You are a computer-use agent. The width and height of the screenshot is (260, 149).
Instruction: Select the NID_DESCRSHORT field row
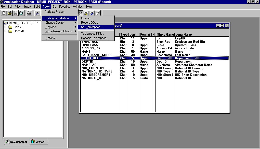tap(154, 75)
